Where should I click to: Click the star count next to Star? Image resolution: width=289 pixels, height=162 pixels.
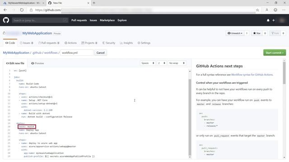click(265, 33)
